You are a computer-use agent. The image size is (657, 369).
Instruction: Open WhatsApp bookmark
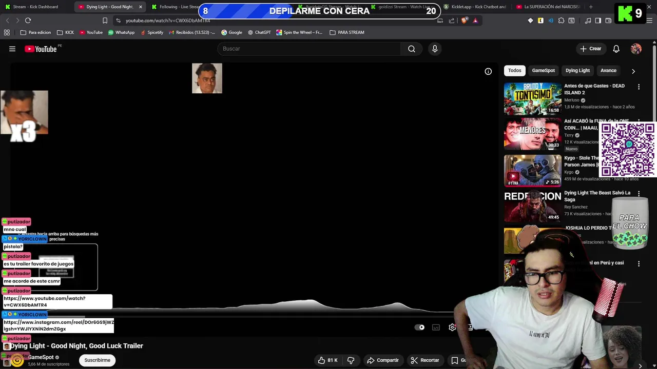pyautogui.click(x=121, y=32)
